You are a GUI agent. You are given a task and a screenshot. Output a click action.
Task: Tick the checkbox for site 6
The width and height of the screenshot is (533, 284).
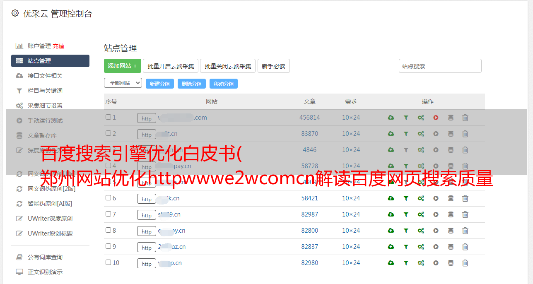pyautogui.click(x=108, y=198)
